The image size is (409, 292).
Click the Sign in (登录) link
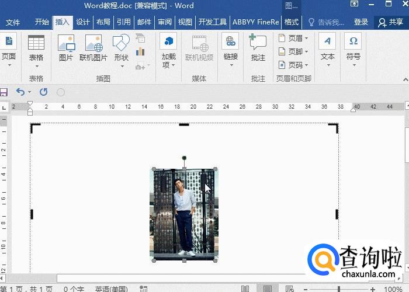(361, 22)
